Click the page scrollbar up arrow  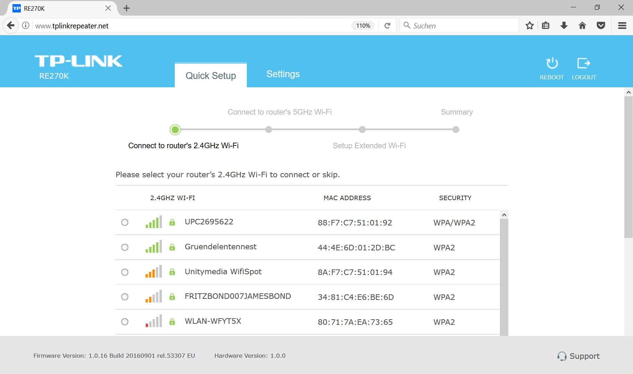tap(628, 92)
